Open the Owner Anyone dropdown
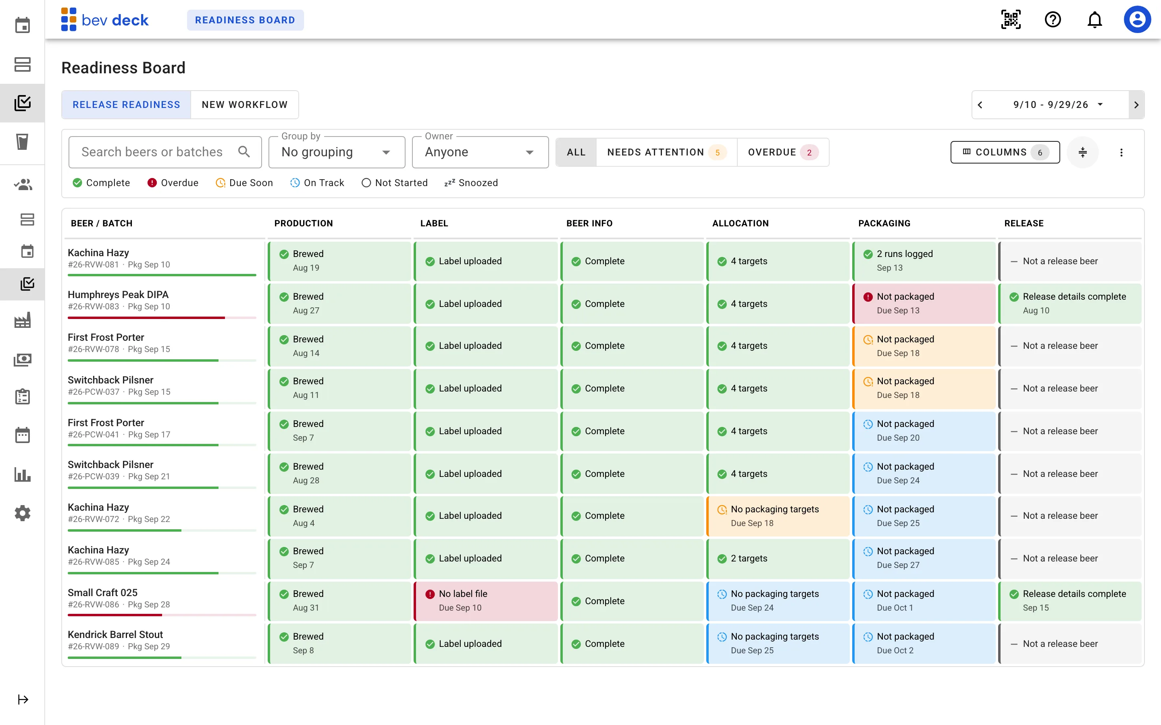The width and height of the screenshot is (1161, 725). [x=480, y=152]
